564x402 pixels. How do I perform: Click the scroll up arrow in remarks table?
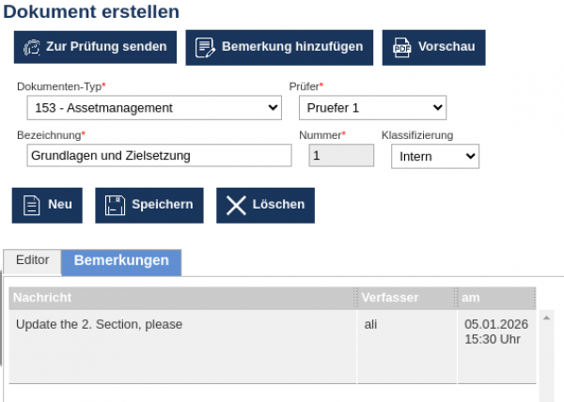[546, 318]
